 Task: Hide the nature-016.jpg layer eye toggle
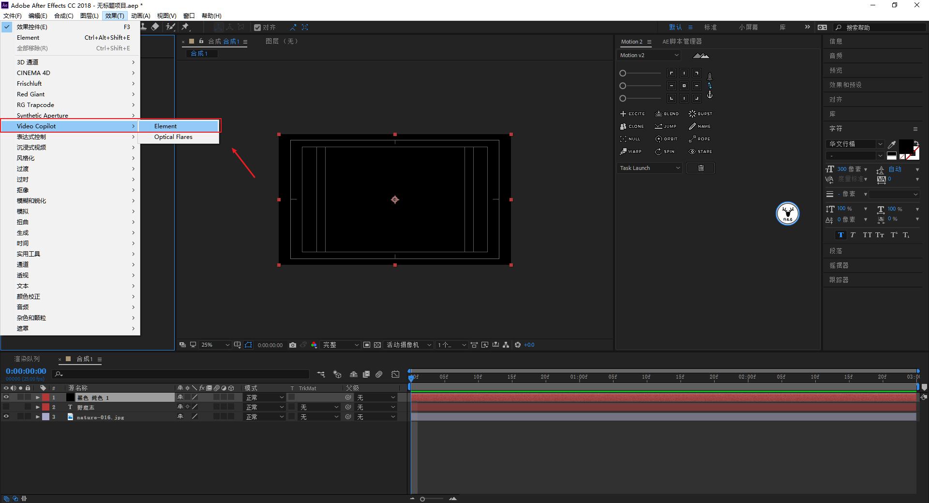pyautogui.click(x=6, y=417)
